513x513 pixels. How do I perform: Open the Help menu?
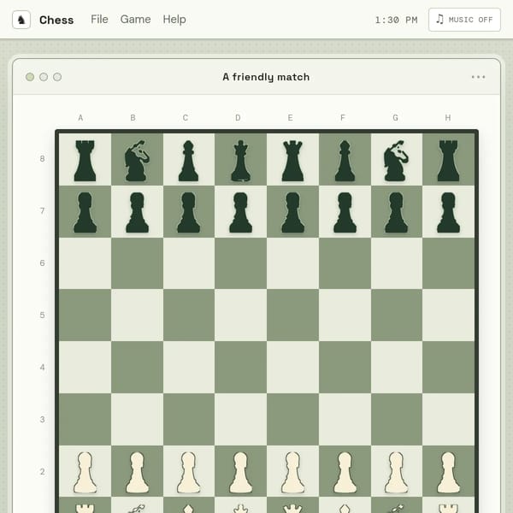coord(174,20)
